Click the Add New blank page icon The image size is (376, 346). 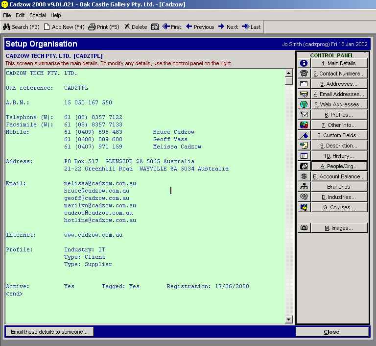47,27
